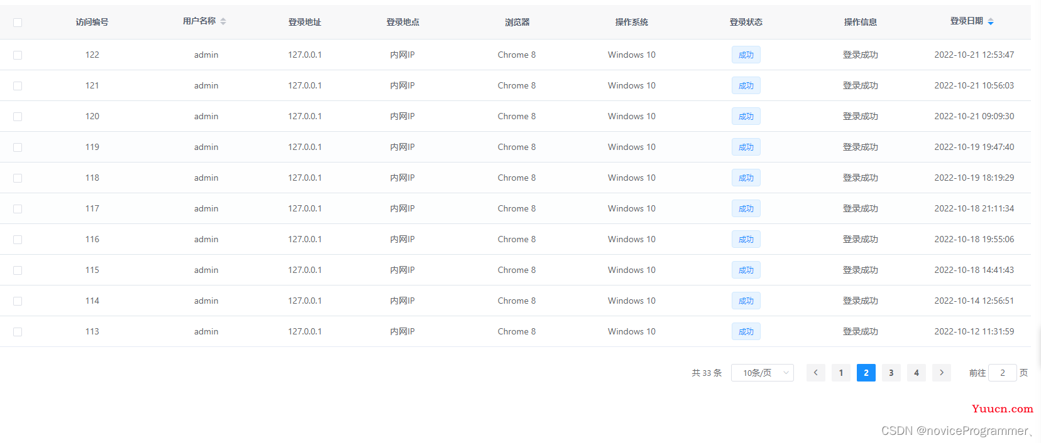Check the row 122 checkbox
The image size is (1041, 443).
tap(18, 55)
